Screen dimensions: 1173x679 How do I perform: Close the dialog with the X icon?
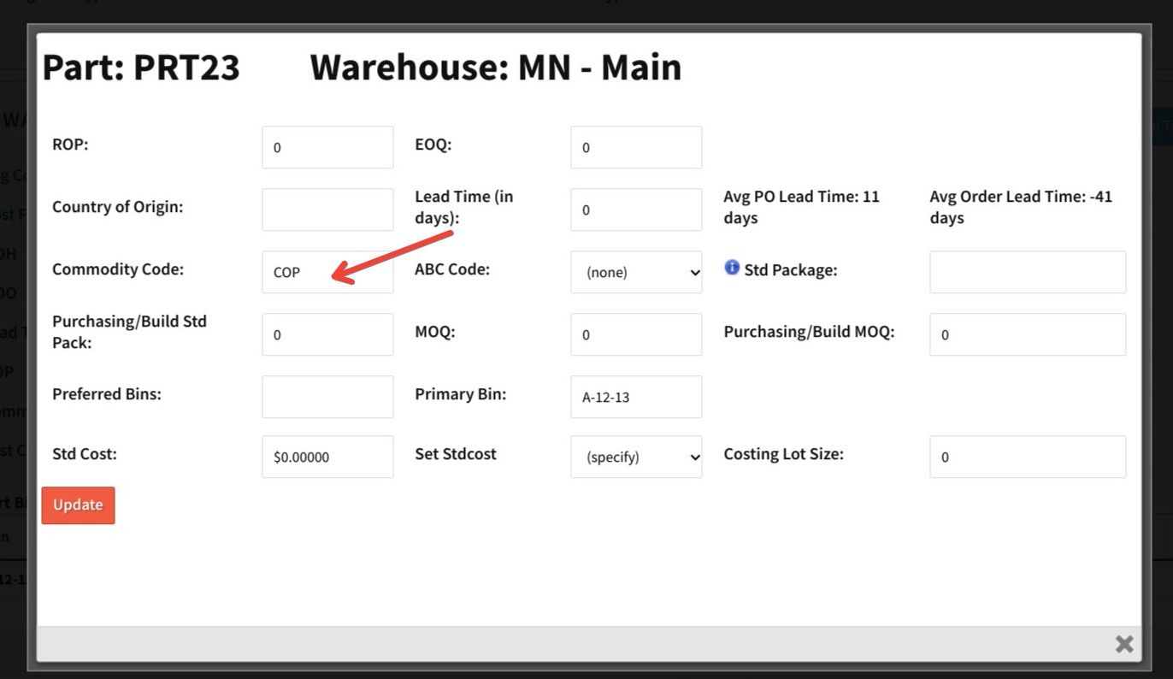[x=1124, y=644]
